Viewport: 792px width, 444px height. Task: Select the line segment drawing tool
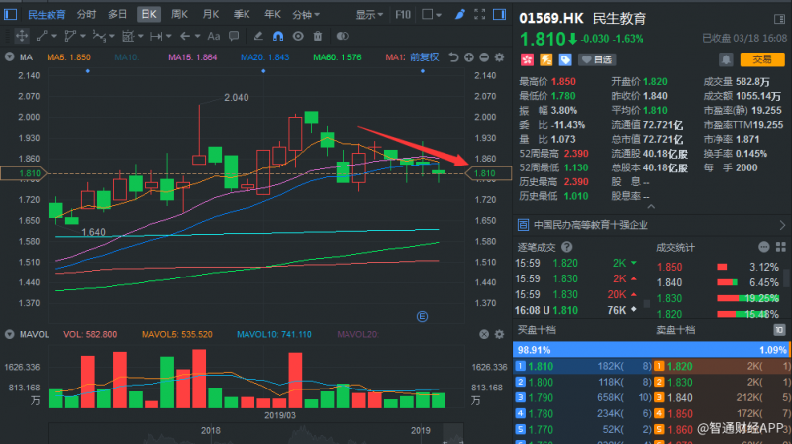click(x=42, y=36)
